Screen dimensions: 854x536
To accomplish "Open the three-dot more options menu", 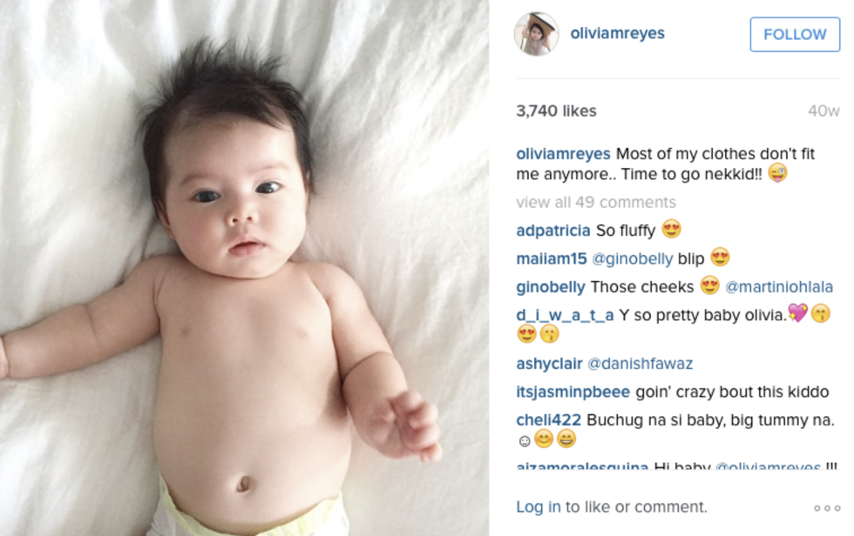I will tap(827, 508).
